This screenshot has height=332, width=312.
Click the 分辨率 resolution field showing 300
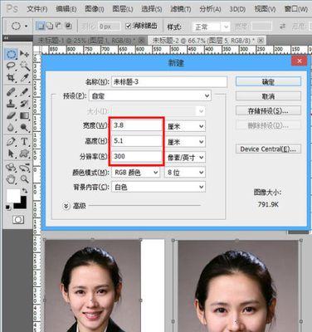[x=137, y=156]
